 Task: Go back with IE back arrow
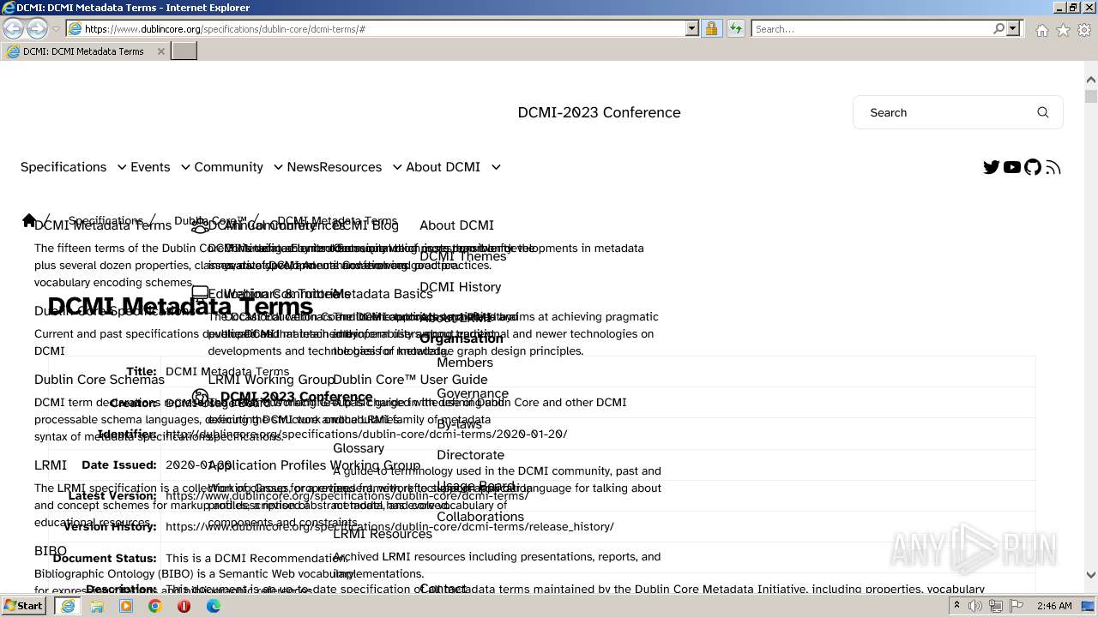(x=14, y=28)
